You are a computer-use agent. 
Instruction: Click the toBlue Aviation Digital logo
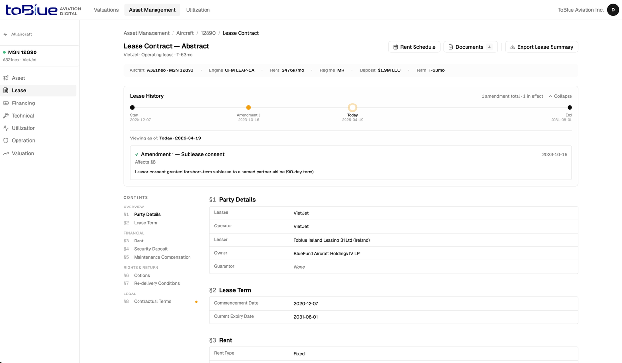click(43, 10)
